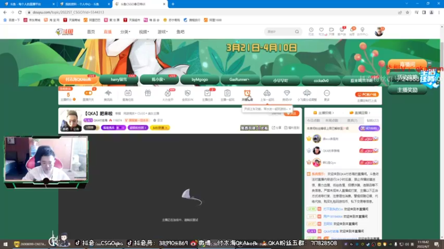Switch to the 本周点数 tab
The width and height of the screenshot is (444, 249).
tap(331, 121)
